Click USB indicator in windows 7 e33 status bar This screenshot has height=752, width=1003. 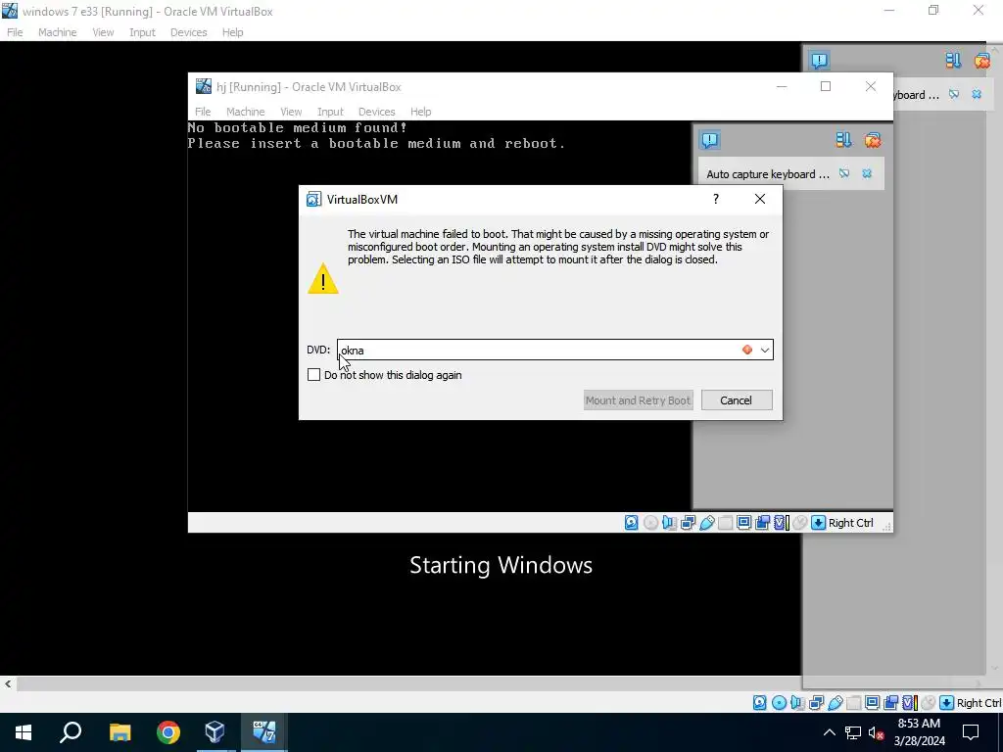click(835, 703)
